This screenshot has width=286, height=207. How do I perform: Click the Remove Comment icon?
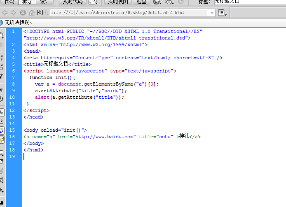[x=2, y=161]
